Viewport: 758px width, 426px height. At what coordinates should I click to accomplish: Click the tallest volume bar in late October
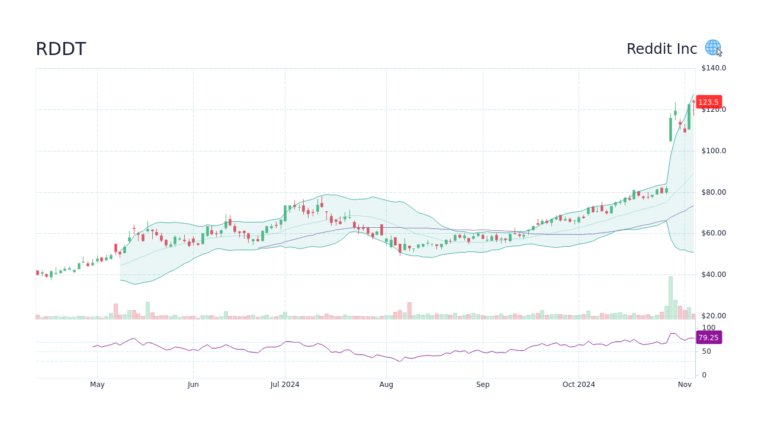[x=670, y=298]
